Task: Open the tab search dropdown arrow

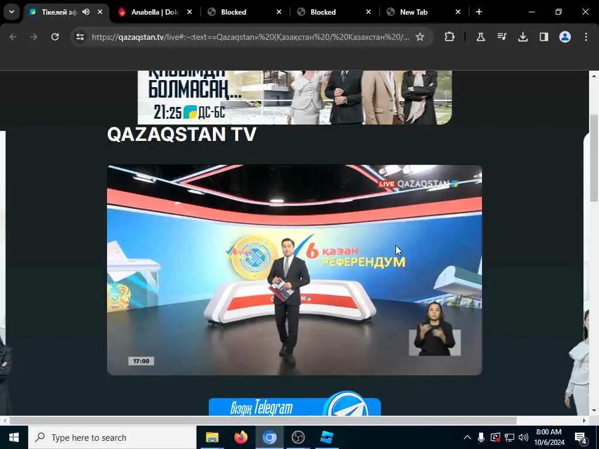Action: click(12, 12)
